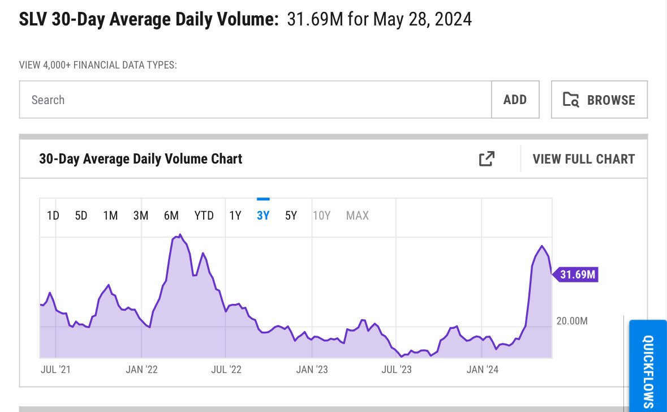
Task: Select the 5D time range
Action: [81, 216]
